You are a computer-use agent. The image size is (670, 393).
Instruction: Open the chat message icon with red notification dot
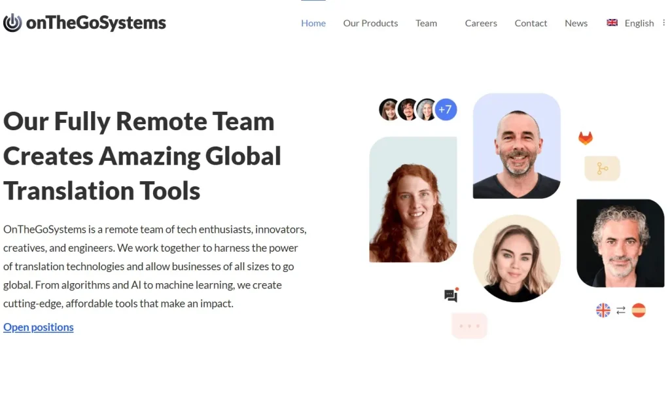(451, 295)
